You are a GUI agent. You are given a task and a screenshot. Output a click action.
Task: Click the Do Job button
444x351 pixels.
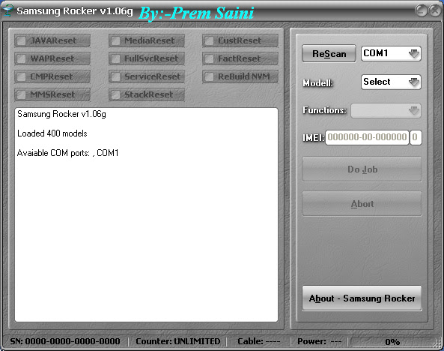362,169
